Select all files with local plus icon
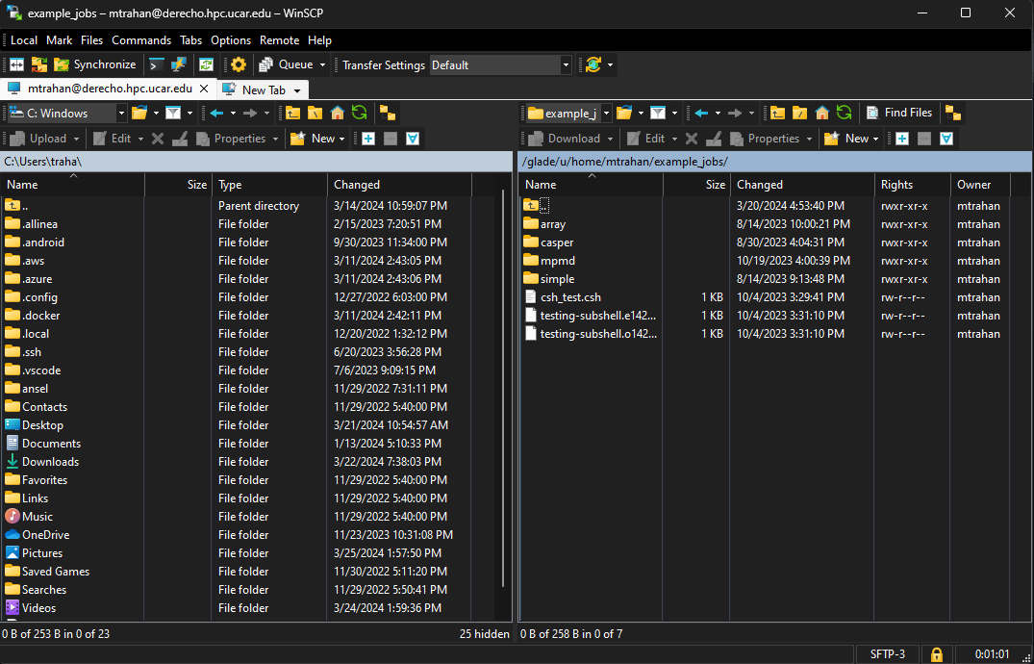 coord(368,139)
